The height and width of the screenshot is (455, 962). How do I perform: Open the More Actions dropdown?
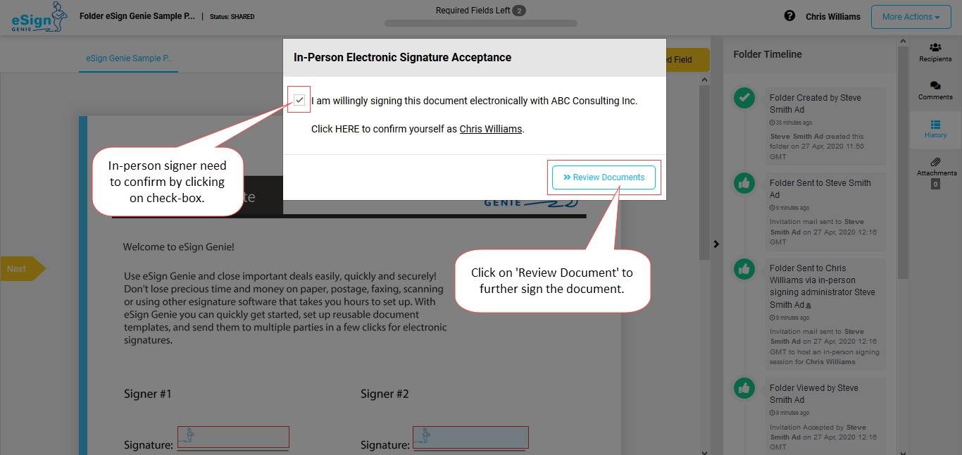click(911, 17)
